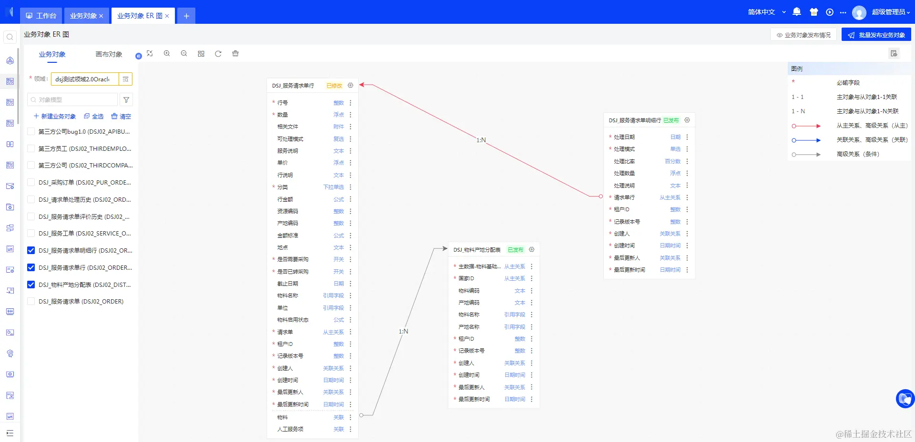Image resolution: width=915 pixels, height=442 pixels.
Task: Open options menu for 处理模式 field
Action: coord(687,149)
